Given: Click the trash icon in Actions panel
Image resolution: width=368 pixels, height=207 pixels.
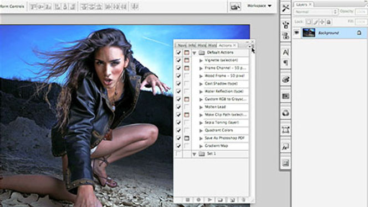Looking at the screenshot, I should click(243, 200).
